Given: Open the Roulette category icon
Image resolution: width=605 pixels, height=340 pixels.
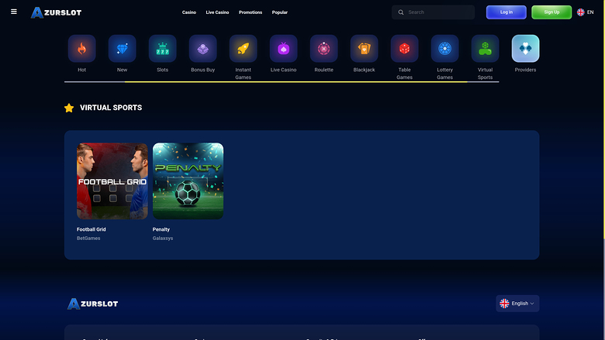Looking at the screenshot, I should coord(323,49).
